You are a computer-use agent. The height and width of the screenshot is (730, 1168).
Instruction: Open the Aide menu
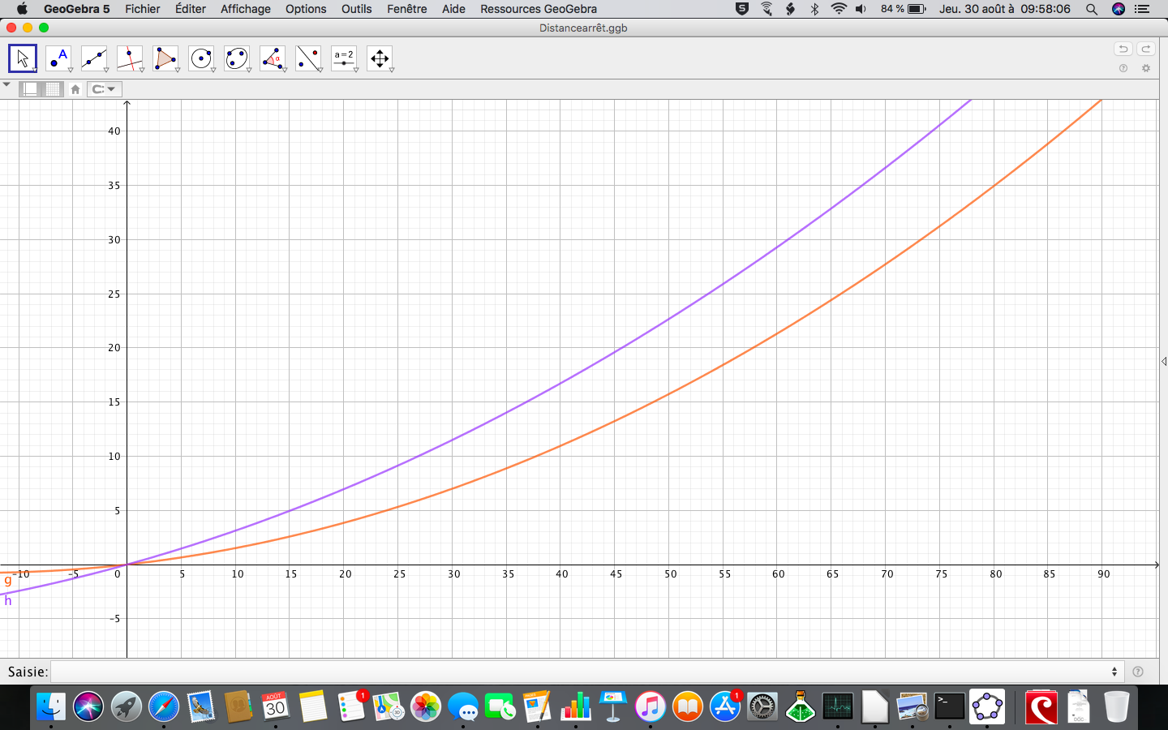point(453,9)
